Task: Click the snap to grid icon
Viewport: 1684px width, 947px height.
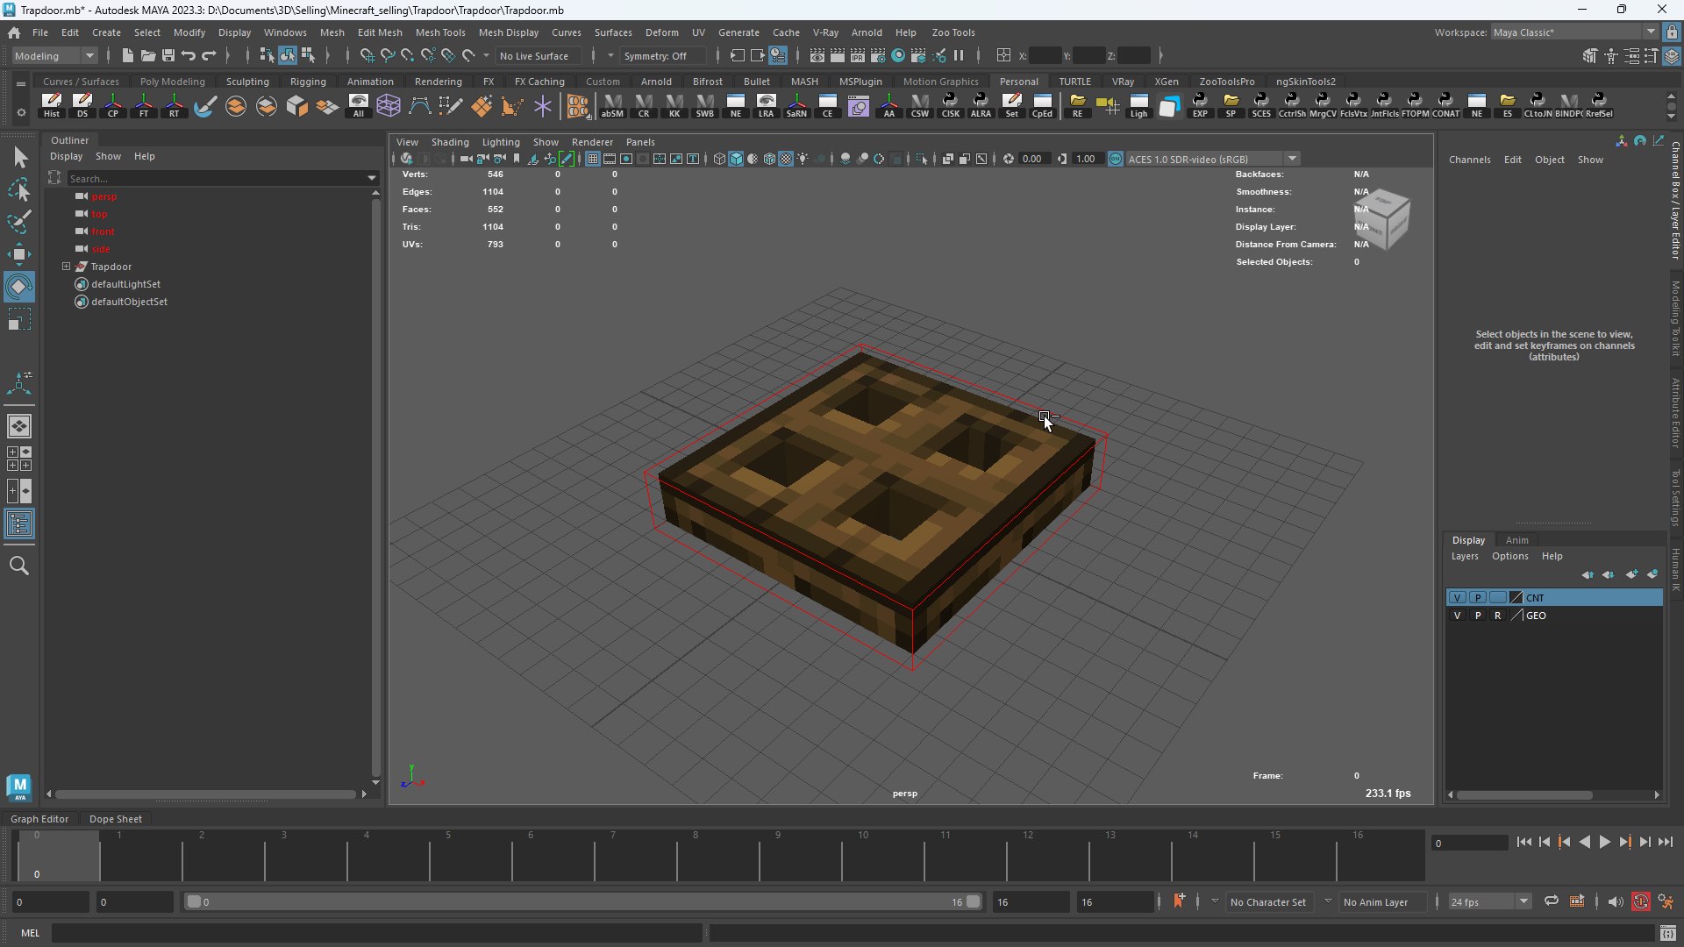Action: point(367,56)
